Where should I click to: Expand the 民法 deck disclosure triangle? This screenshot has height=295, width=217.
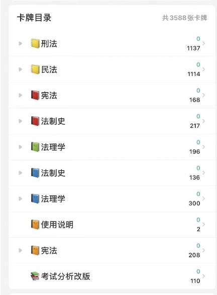(21, 69)
